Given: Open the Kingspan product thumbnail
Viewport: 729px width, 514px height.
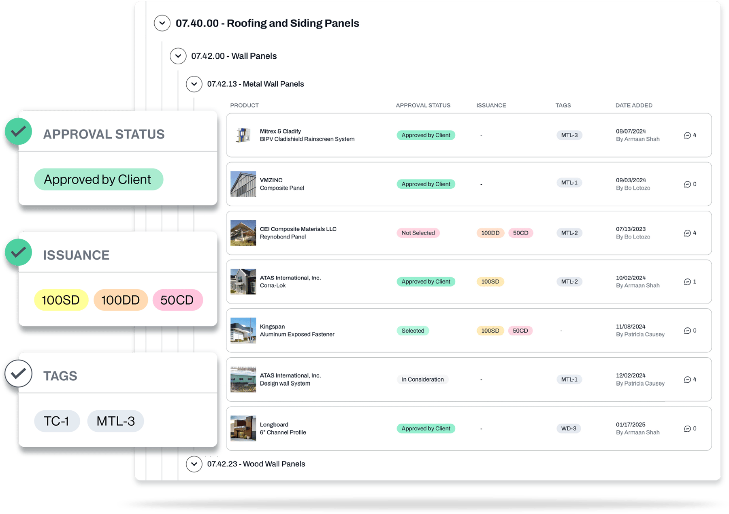Looking at the screenshot, I should pos(243,331).
